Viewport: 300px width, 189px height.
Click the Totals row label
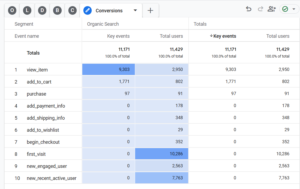(33, 53)
